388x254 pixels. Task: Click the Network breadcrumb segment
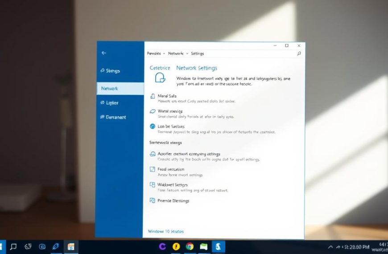(176, 53)
